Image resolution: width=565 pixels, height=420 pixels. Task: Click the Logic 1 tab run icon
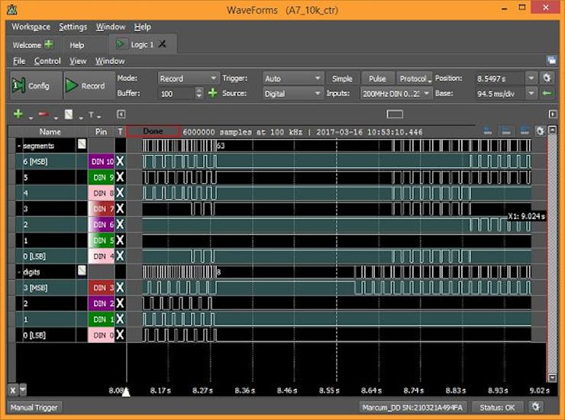[121, 44]
